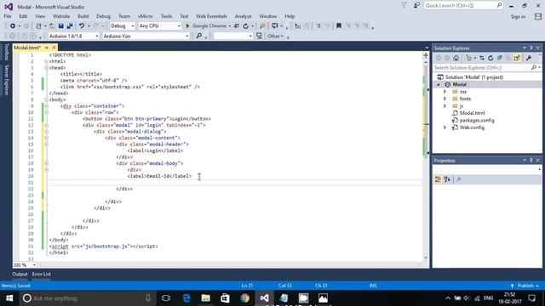Open Windows Store from the taskbar
Viewport: 545px width, 306px height.
coord(225,298)
